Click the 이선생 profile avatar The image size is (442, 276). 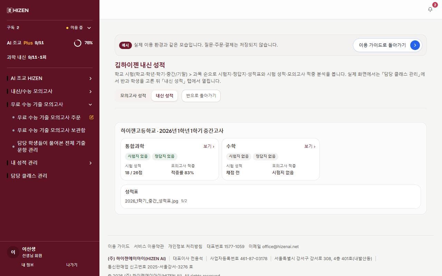pos(13,252)
